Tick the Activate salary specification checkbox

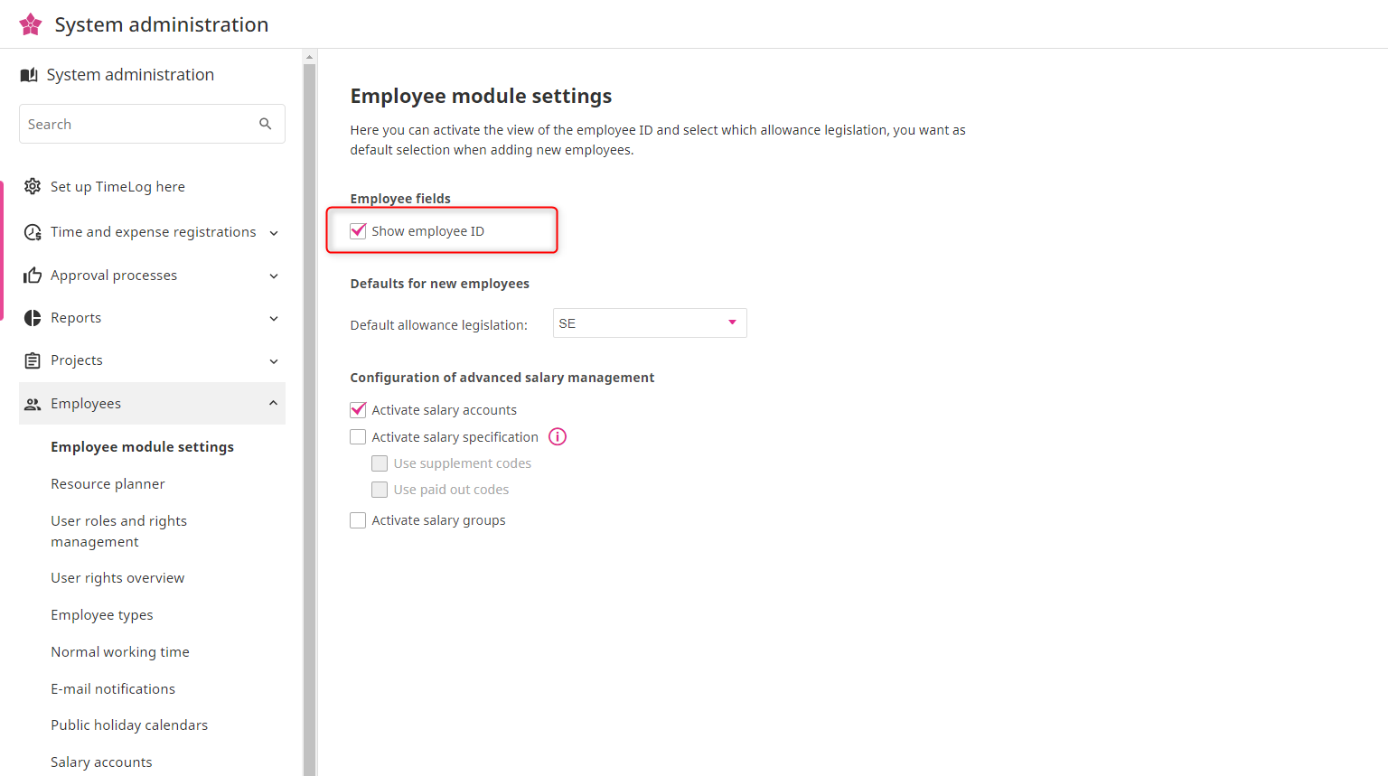click(x=358, y=437)
